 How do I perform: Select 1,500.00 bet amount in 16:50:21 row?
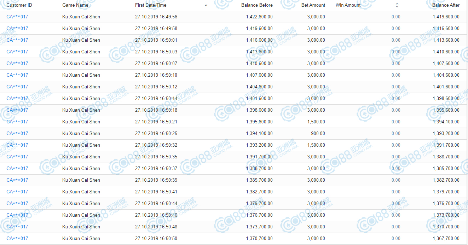[x=316, y=122]
